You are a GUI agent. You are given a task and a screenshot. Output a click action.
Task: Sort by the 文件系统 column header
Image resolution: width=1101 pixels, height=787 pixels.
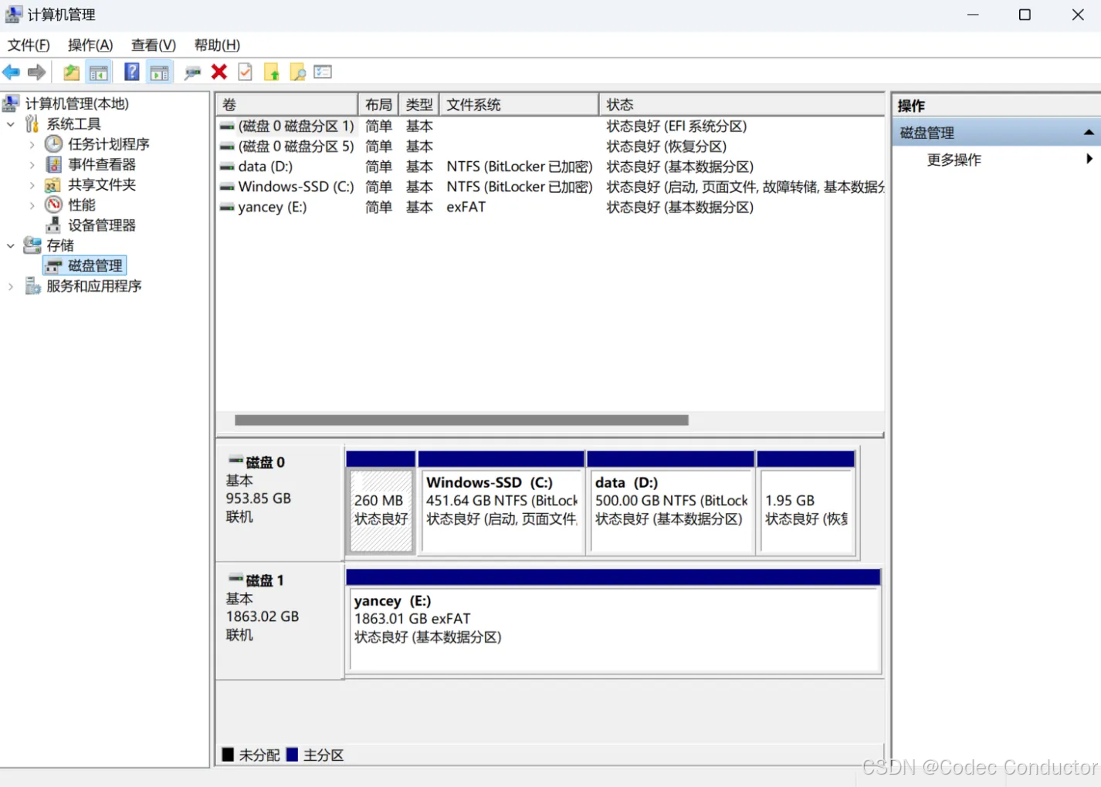point(519,105)
